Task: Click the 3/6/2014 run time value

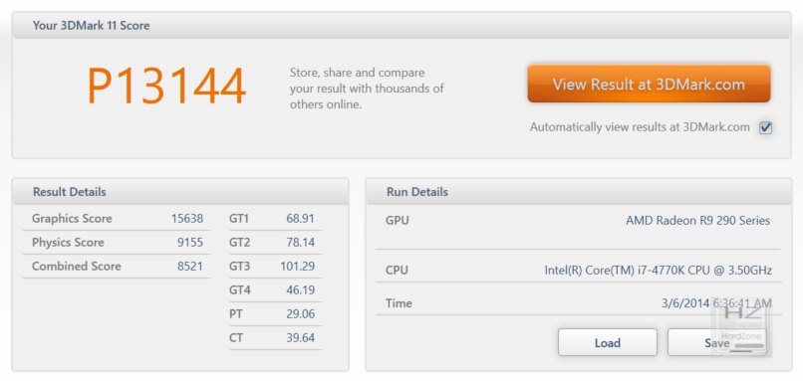Action: 716,303
